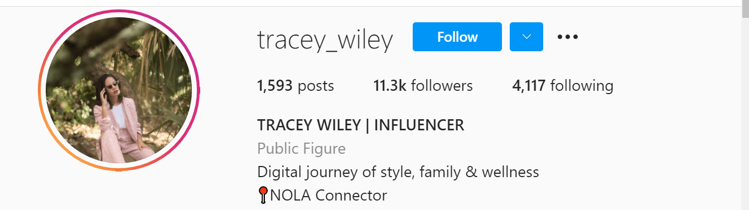Click the scrollbar track below the thumb

pos(745,114)
